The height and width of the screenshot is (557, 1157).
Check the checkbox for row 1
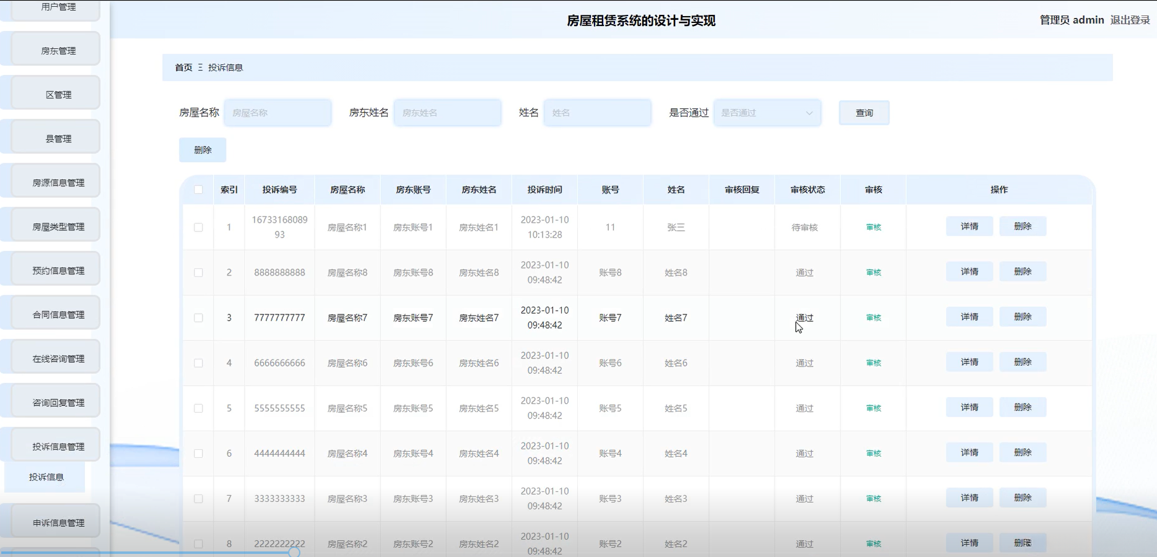(x=198, y=227)
